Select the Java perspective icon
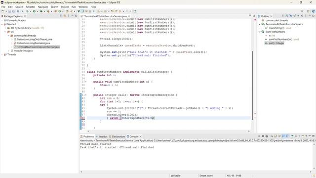 [314, 11]
